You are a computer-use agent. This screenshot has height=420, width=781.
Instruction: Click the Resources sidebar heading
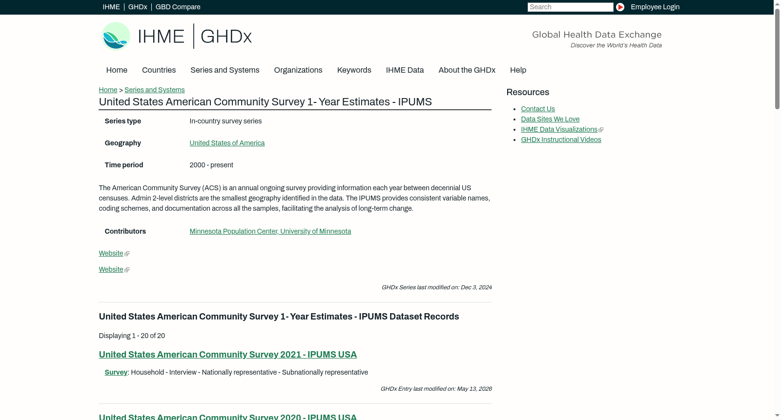click(528, 92)
